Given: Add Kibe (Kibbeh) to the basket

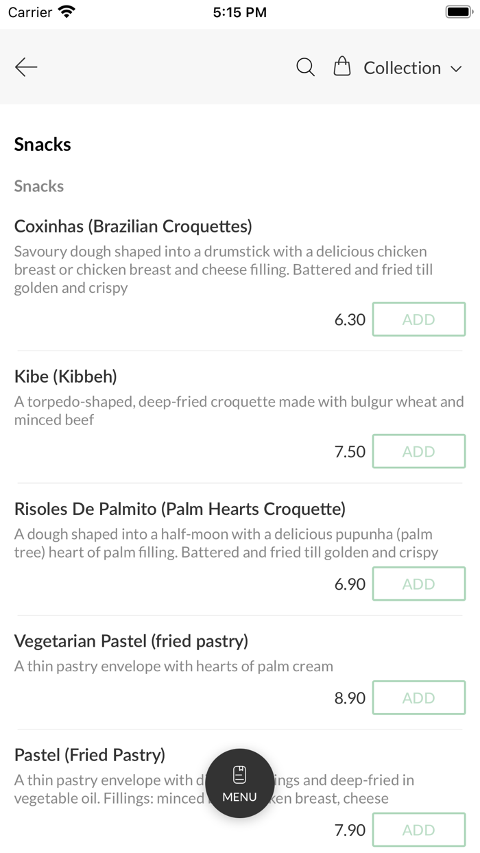Looking at the screenshot, I should click(418, 451).
